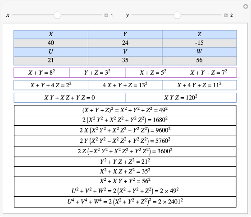Click the table cell showing -15

(x=199, y=43)
